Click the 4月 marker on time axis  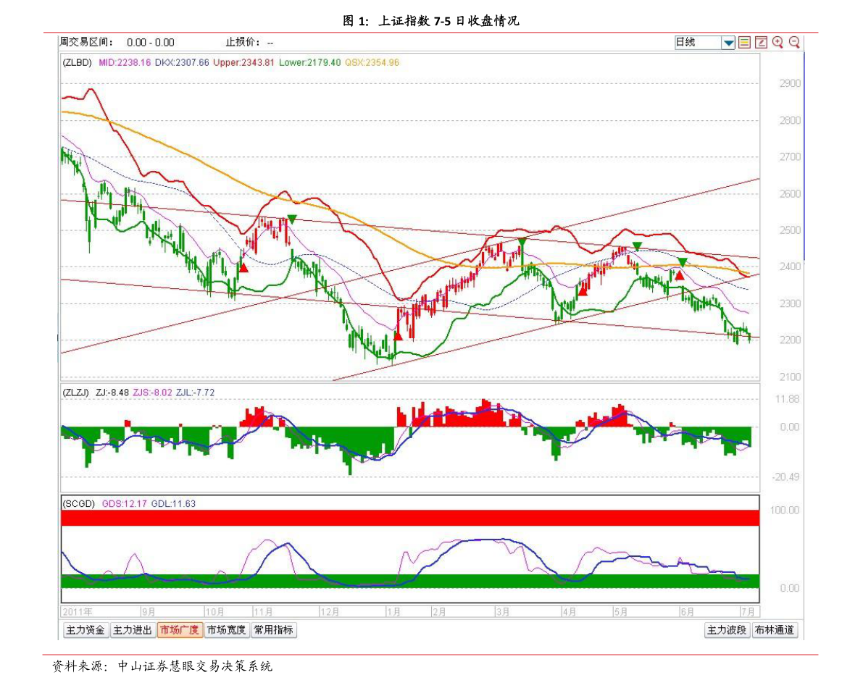click(569, 611)
